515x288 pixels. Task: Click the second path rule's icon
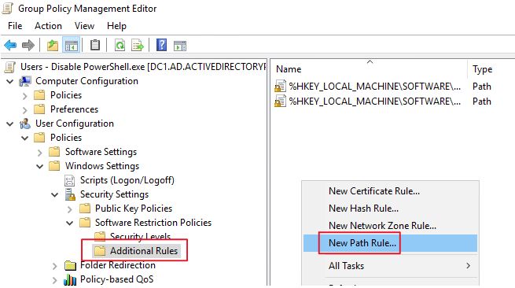pyautogui.click(x=280, y=102)
